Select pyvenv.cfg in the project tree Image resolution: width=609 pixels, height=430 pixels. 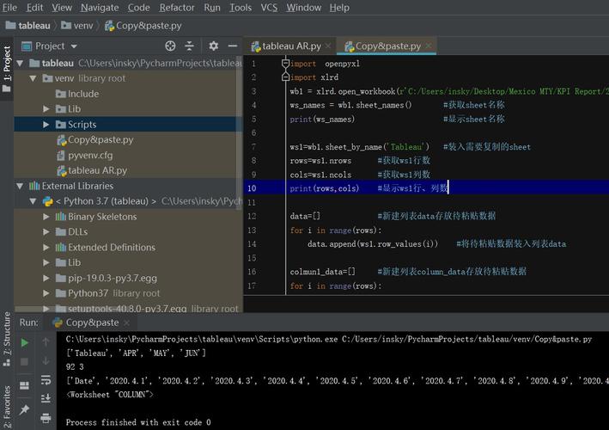coord(90,155)
